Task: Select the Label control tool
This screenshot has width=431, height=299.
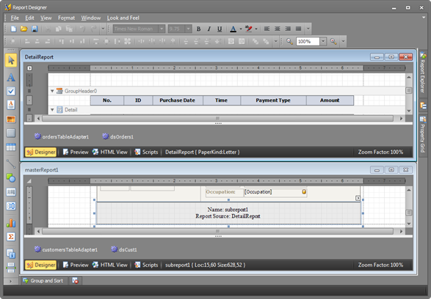Action: [11, 78]
